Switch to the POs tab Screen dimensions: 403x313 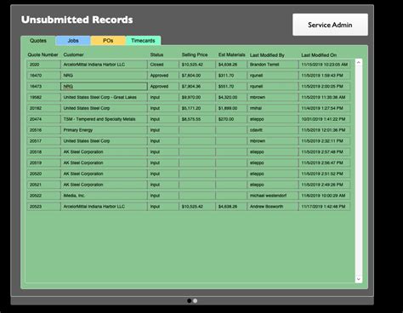pyautogui.click(x=108, y=41)
